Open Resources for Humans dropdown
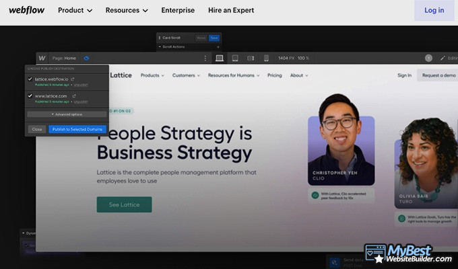 (234, 75)
